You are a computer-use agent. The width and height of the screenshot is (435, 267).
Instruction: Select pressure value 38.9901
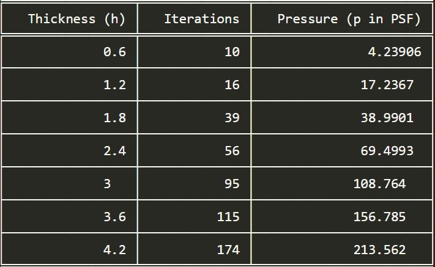pos(387,118)
